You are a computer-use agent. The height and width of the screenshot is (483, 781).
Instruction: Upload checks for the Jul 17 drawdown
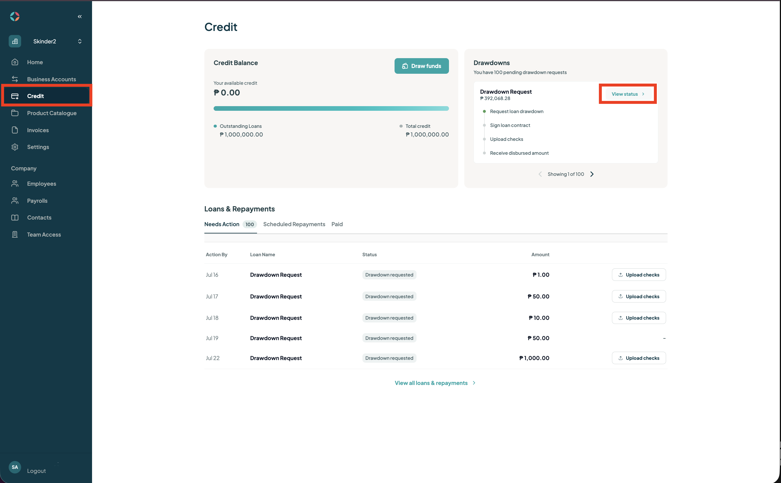click(638, 296)
